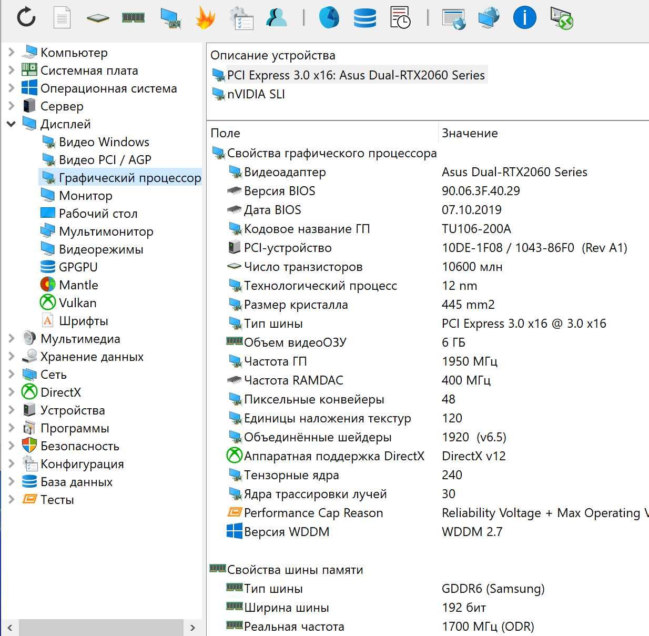The image size is (649, 636).
Task: Expand the Мультимедиа tree node
Action: pyautogui.click(x=11, y=339)
